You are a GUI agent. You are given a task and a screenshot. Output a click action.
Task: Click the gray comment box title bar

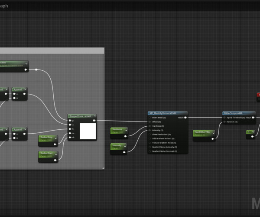point(52,51)
